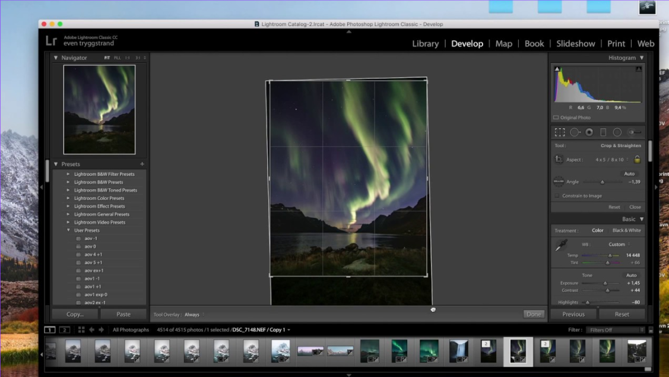Viewport: 669px width, 377px height.
Task: Collapse the User Presets folder
Action: (68, 230)
